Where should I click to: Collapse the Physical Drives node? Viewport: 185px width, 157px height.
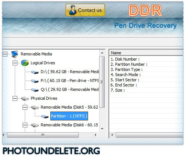(x=15, y=98)
